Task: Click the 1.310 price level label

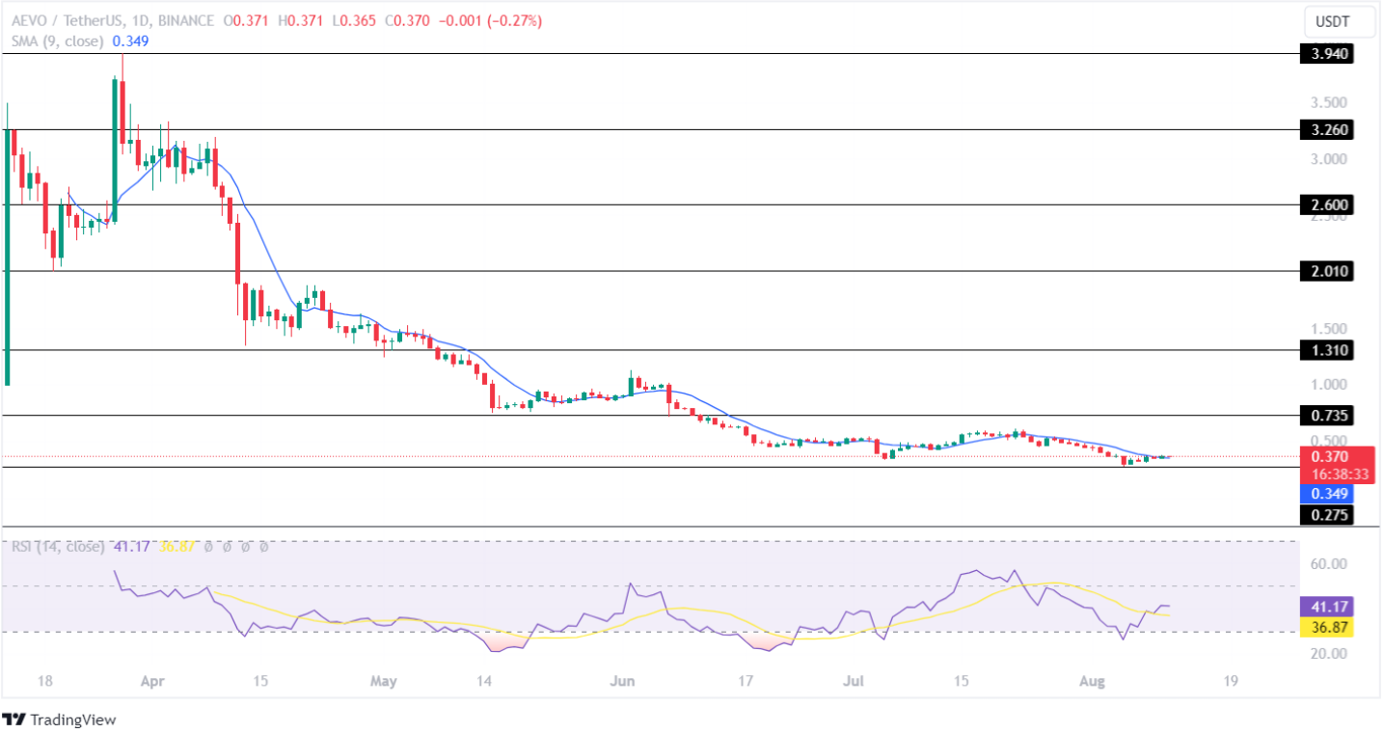Action: tap(1325, 350)
